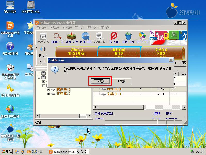Click the 开始 start button
The height and width of the screenshot is (155, 206).
coord(7,152)
